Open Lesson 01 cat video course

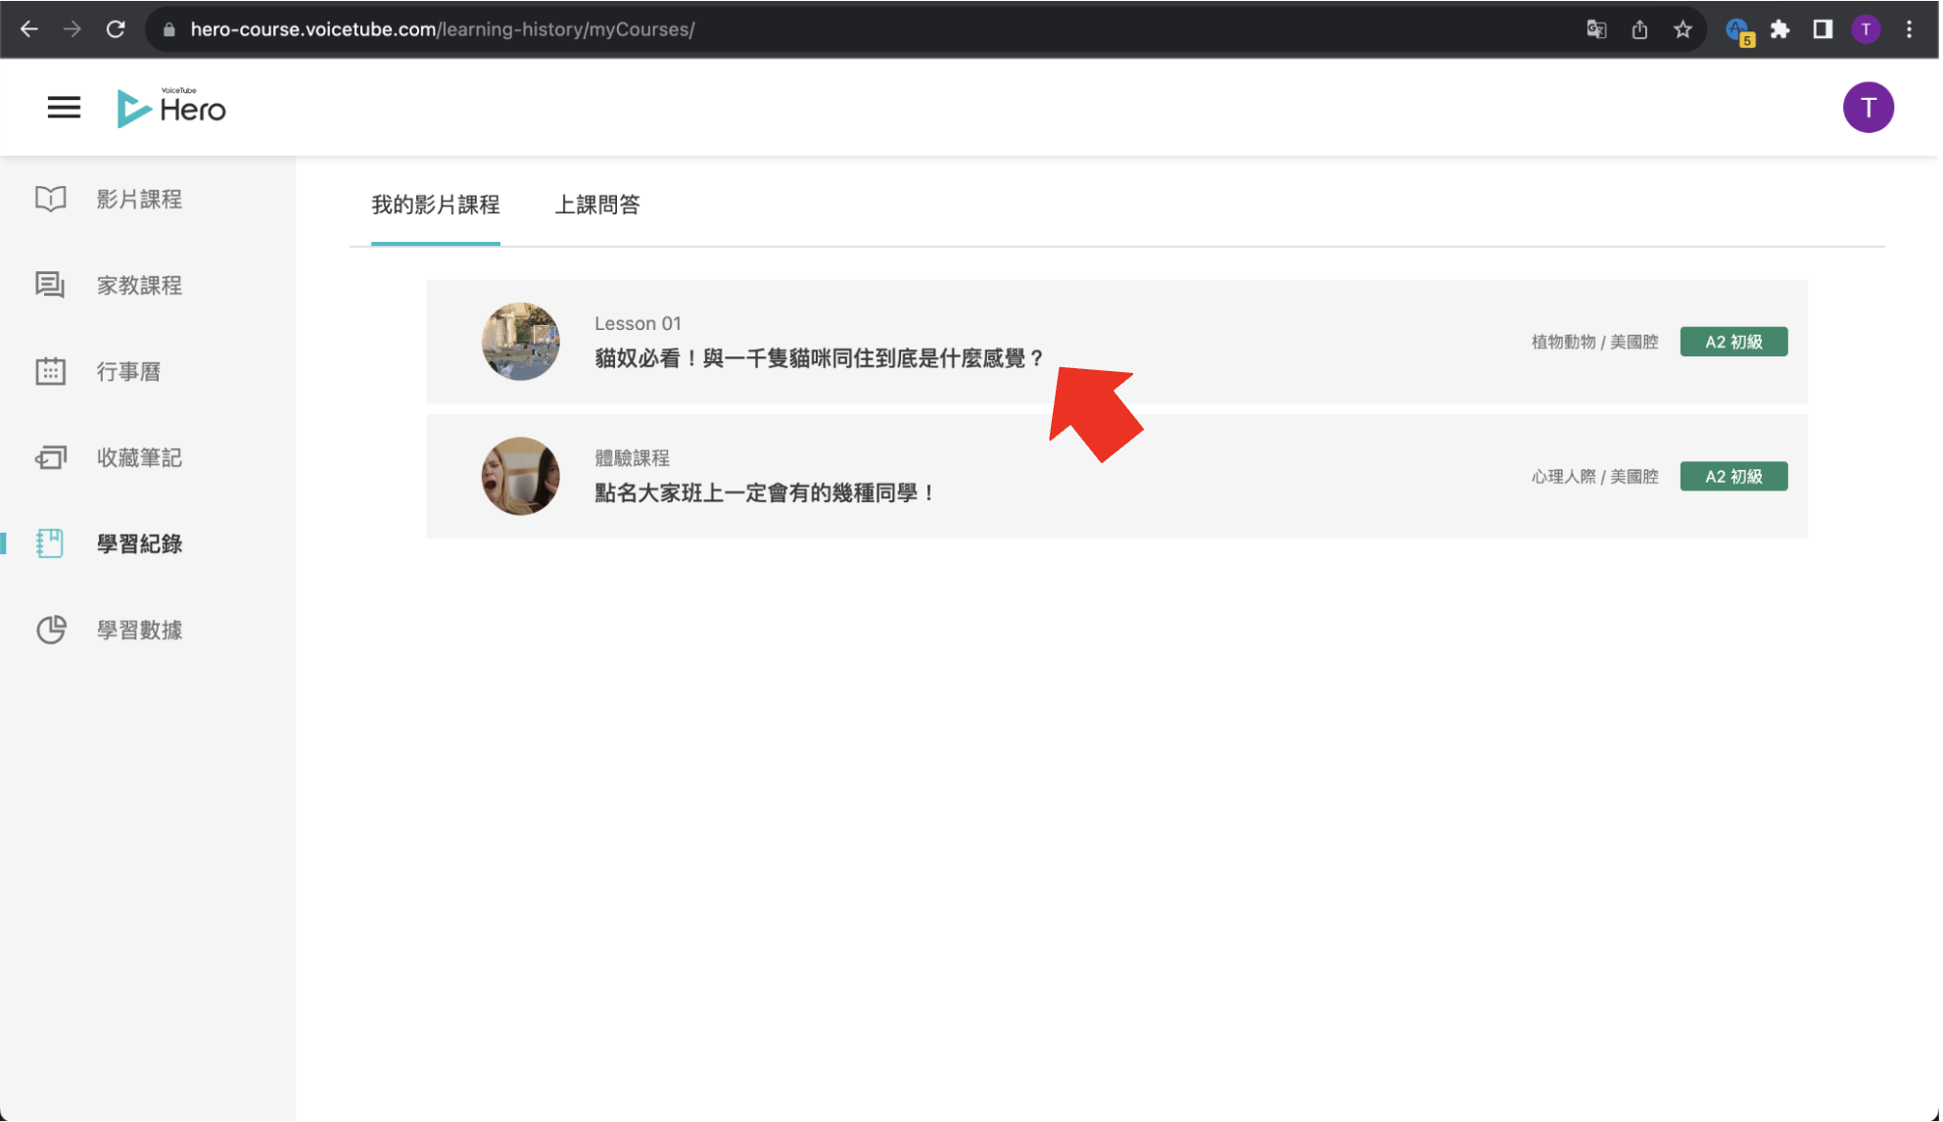(819, 358)
